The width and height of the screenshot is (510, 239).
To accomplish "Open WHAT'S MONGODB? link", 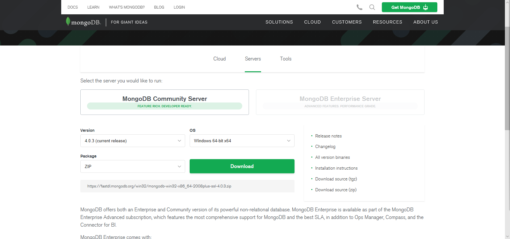I will [x=127, y=7].
